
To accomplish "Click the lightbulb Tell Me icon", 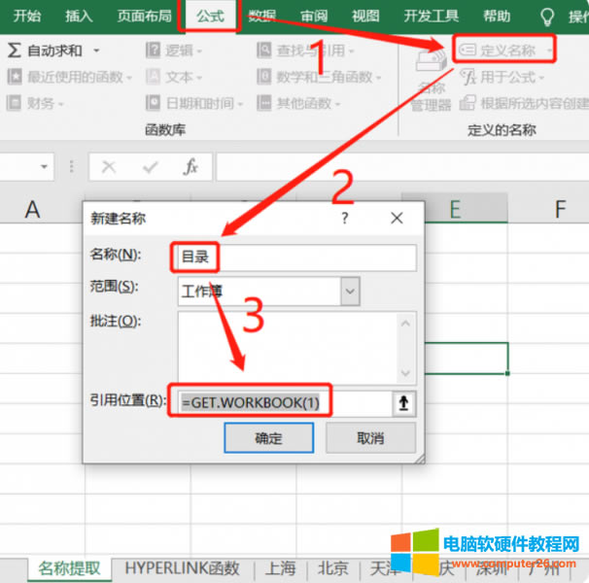I will pyautogui.click(x=547, y=17).
